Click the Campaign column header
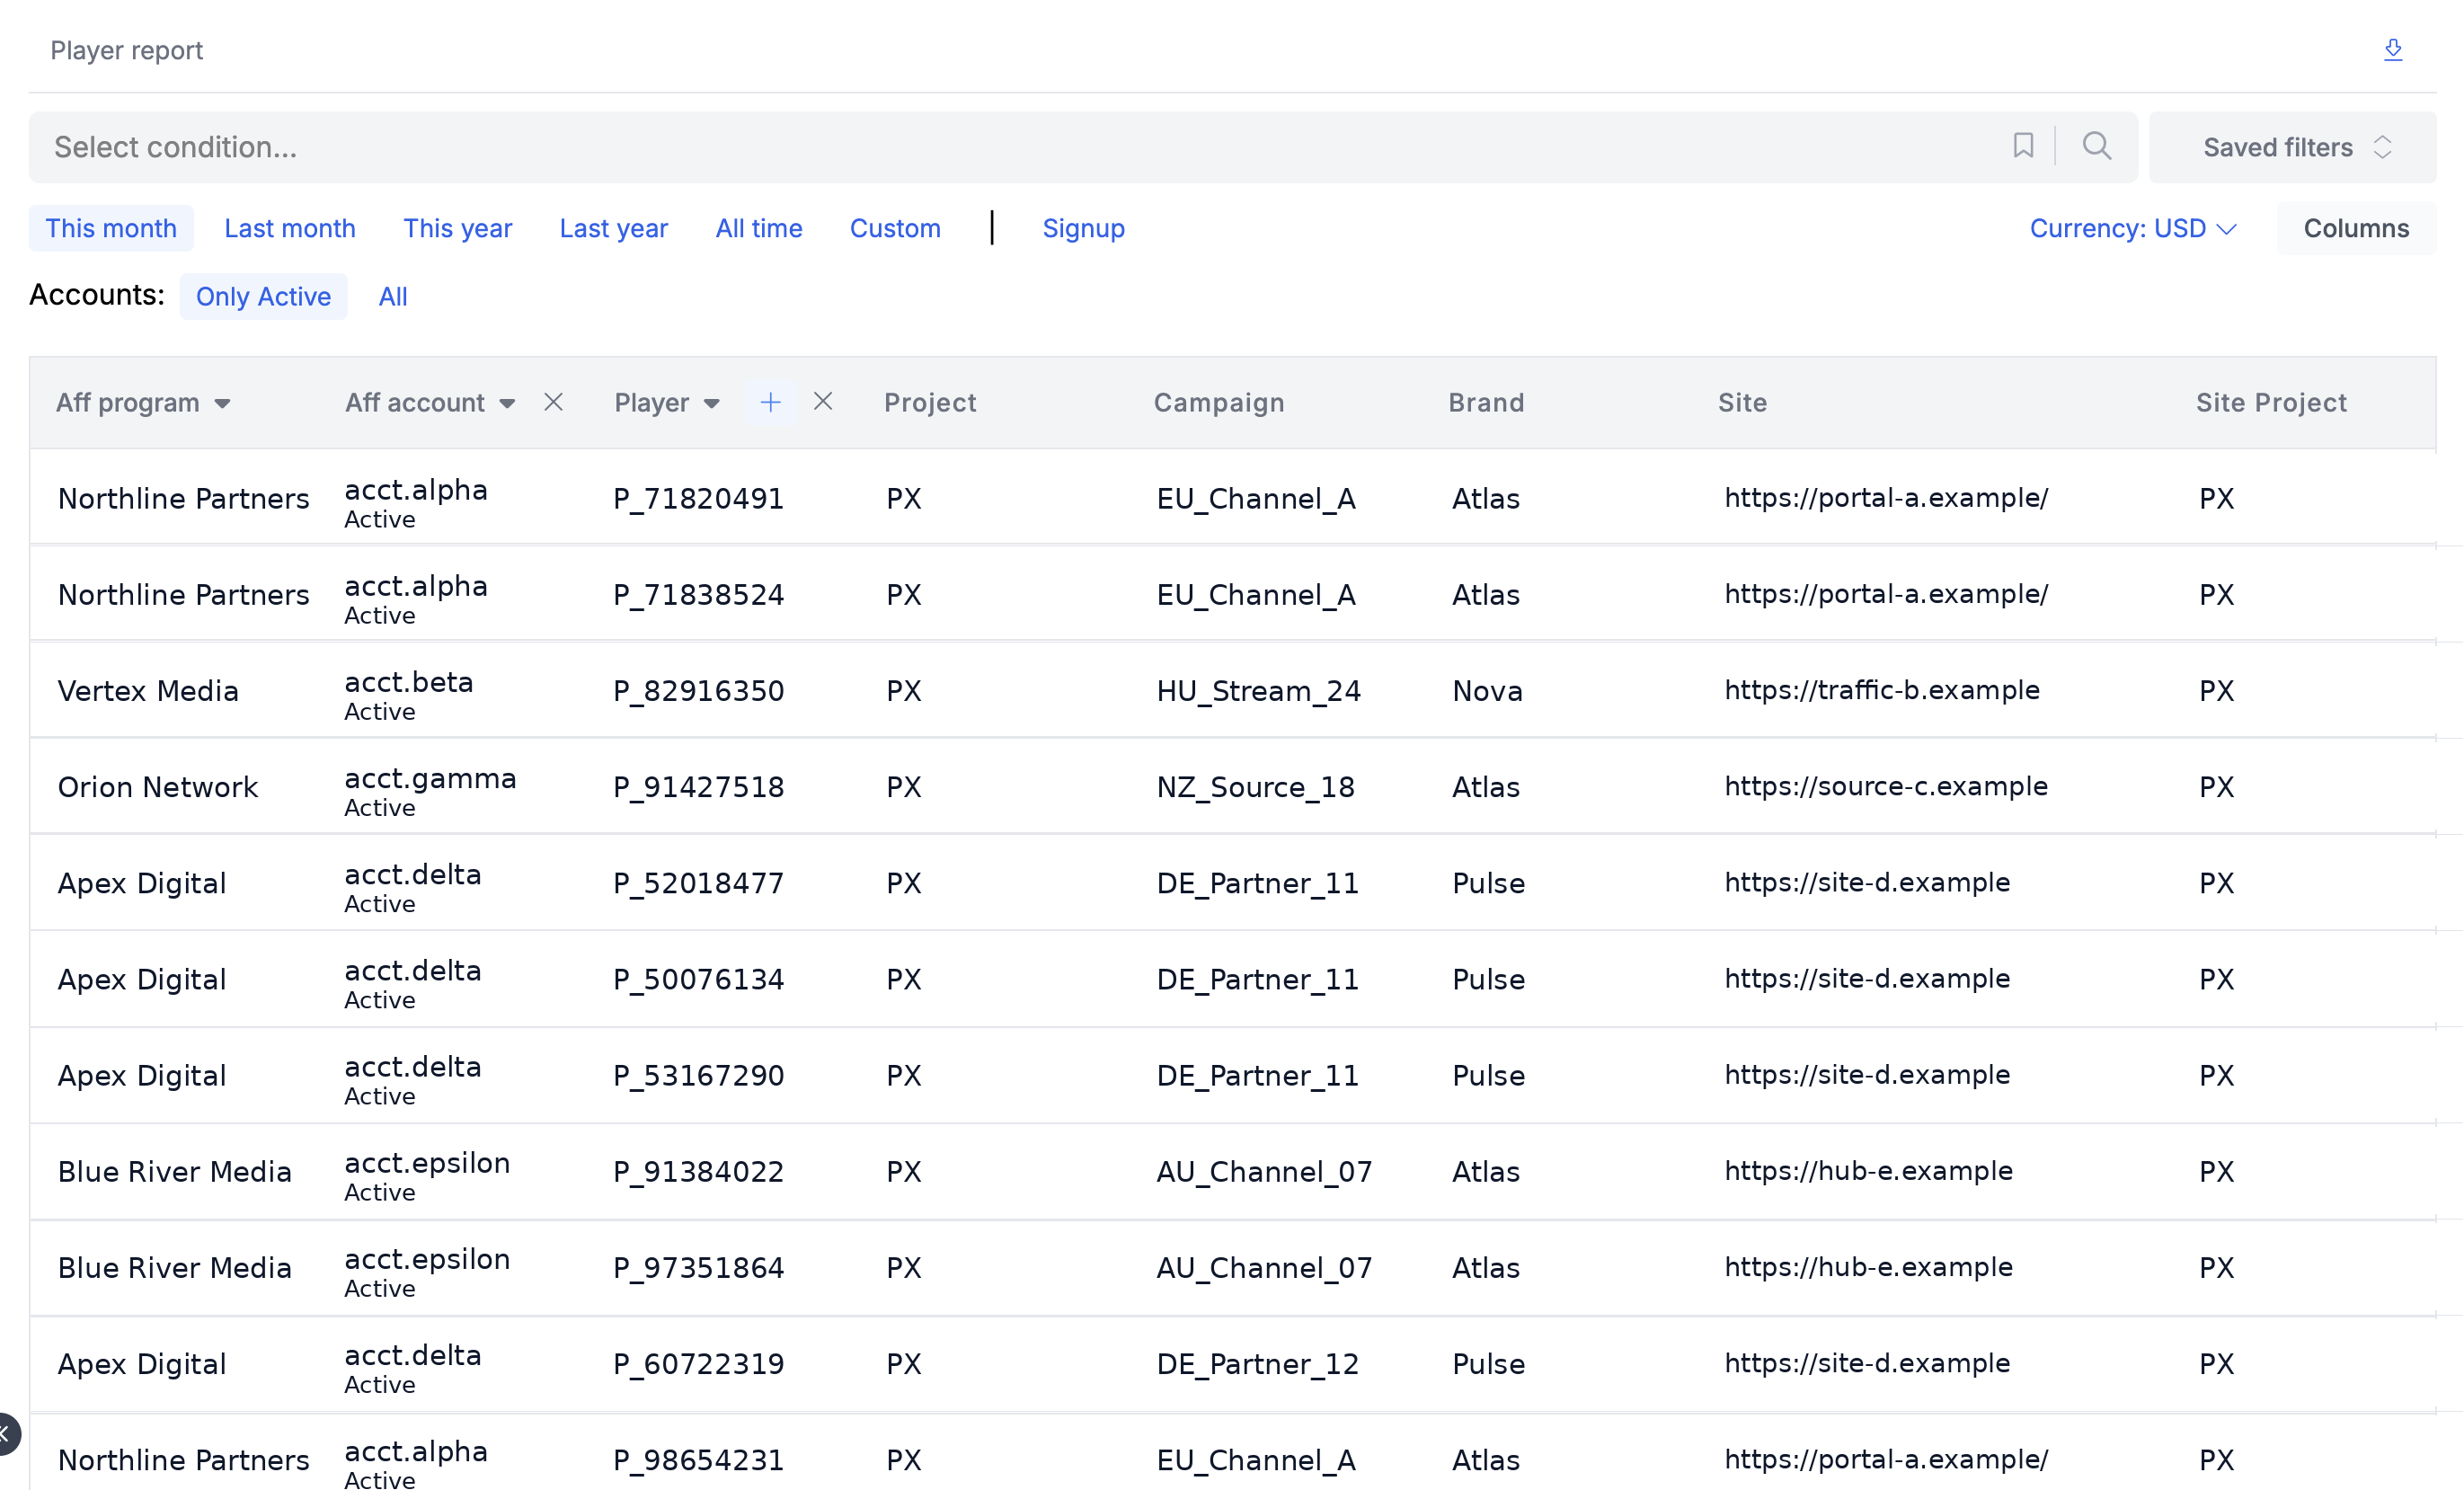The width and height of the screenshot is (2464, 1490). [1219, 402]
